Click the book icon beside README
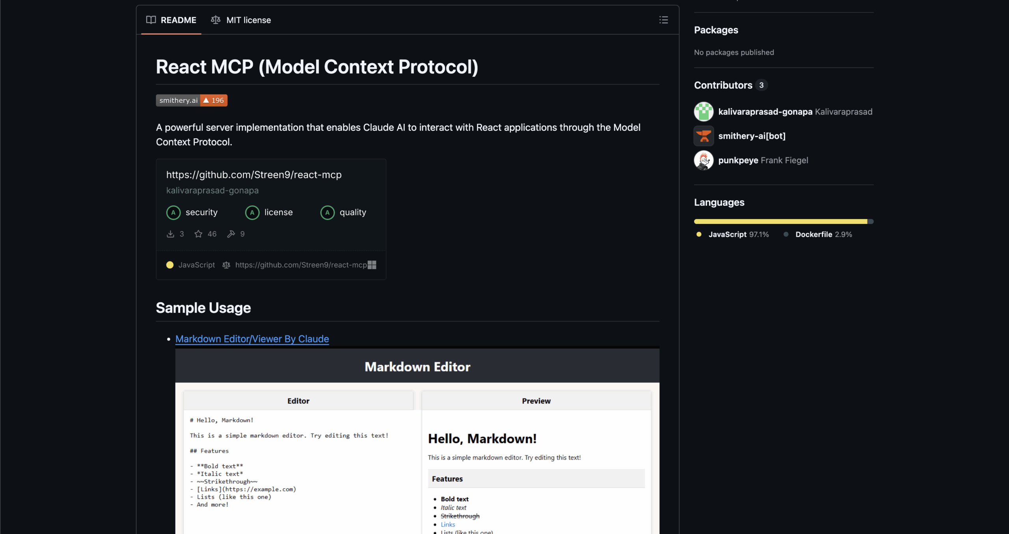The image size is (1009, 534). tap(151, 20)
